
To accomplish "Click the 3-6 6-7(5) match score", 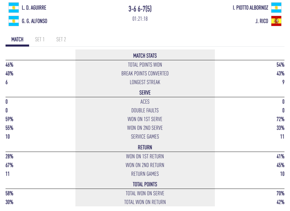I will click(x=140, y=9).
